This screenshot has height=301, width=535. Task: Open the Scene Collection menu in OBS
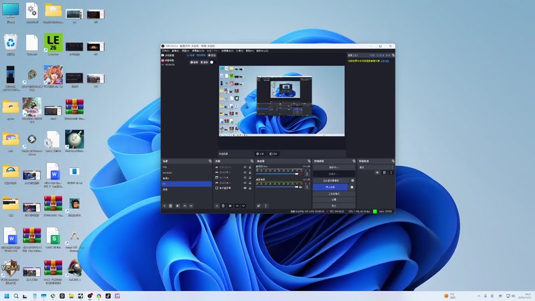227,51
